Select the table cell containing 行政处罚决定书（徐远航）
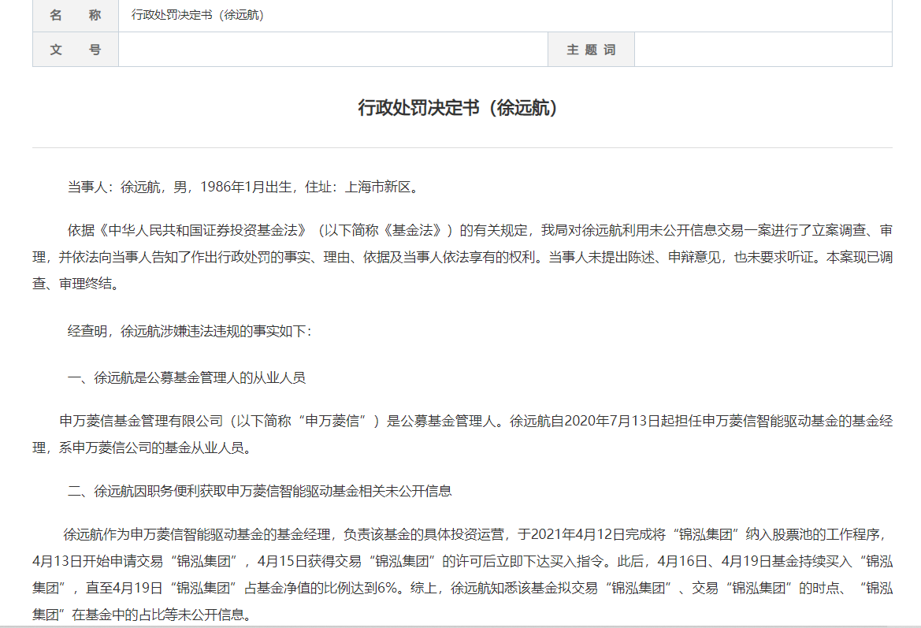The image size is (921, 628). pyautogui.click(x=504, y=15)
